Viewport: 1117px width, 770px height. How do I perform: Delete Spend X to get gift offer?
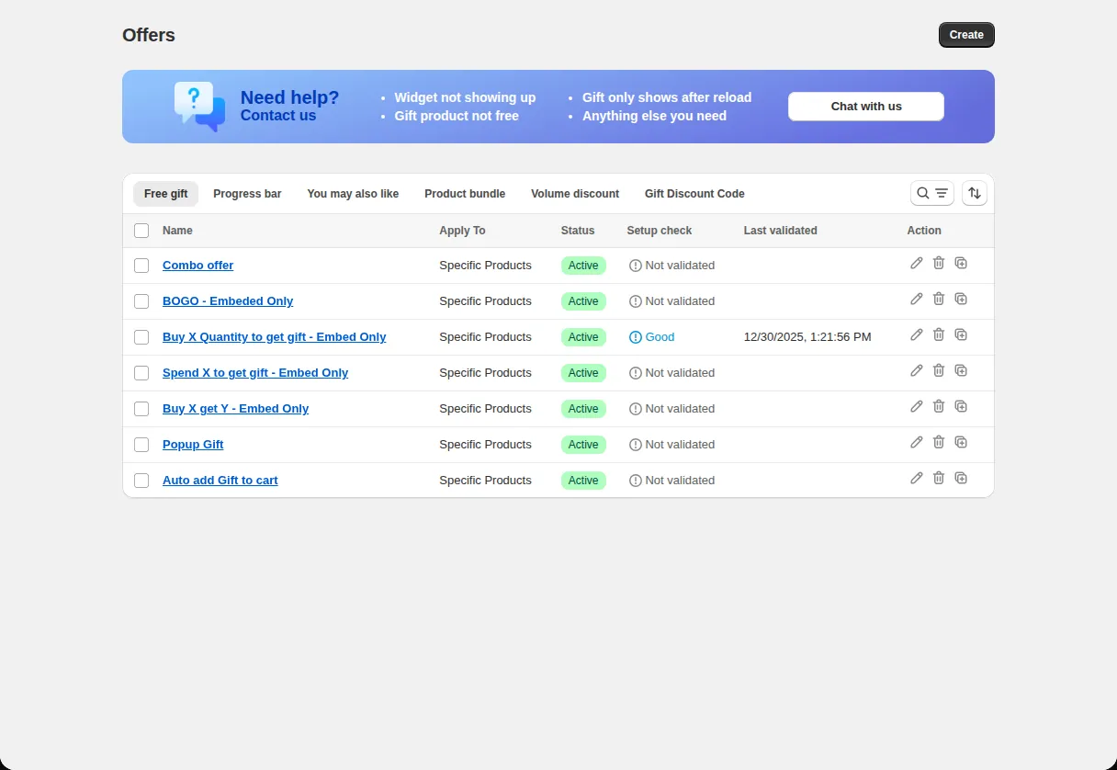coord(938,370)
